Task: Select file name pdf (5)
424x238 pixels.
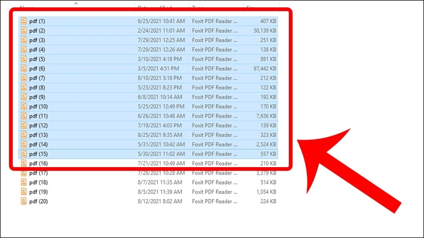Action: coord(37,59)
